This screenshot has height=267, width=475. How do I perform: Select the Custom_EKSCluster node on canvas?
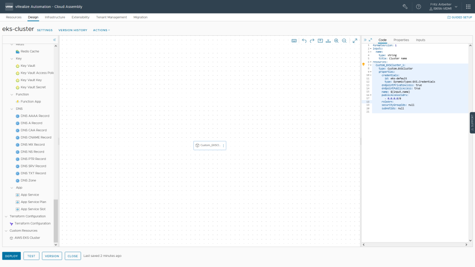[207, 146]
